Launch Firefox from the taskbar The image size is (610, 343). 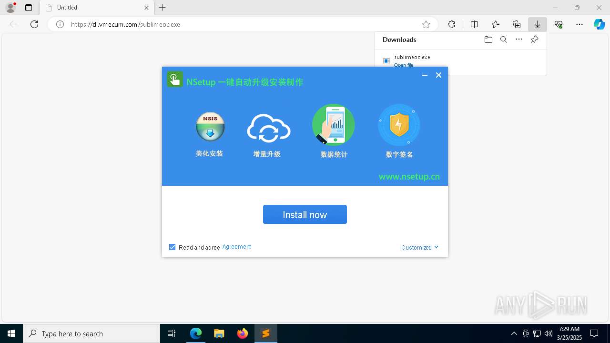click(x=243, y=333)
